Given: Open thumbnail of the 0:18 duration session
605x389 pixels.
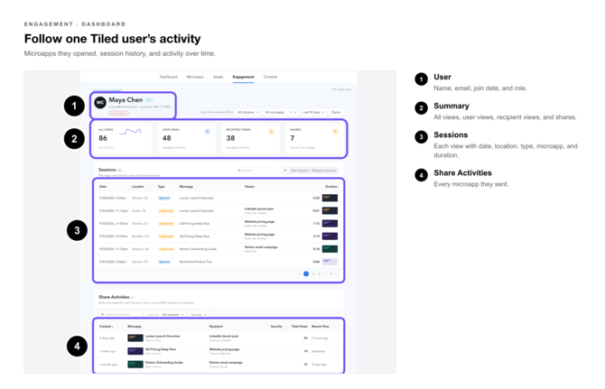Looking at the screenshot, I should click(330, 249).
